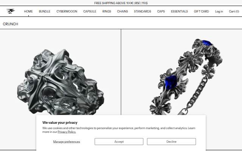The height and width of the screenshot is (151, 242).
Task: Open the ESSENTIALS category
Action: click(179, 11)
